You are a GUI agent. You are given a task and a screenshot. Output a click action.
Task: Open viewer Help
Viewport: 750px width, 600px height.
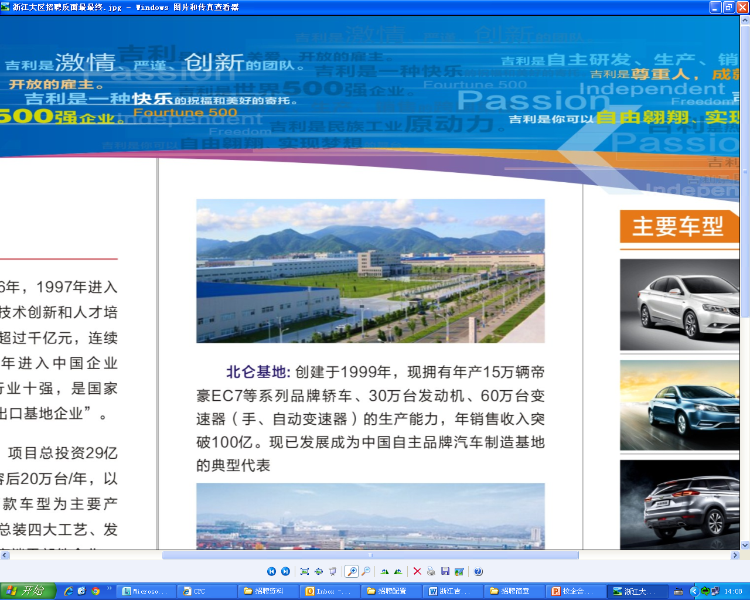(478, 571)
